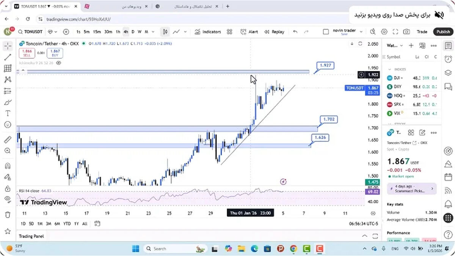Select DXY in the watchlist
Viewport: 455px width, 256px height.
(412, 86)
